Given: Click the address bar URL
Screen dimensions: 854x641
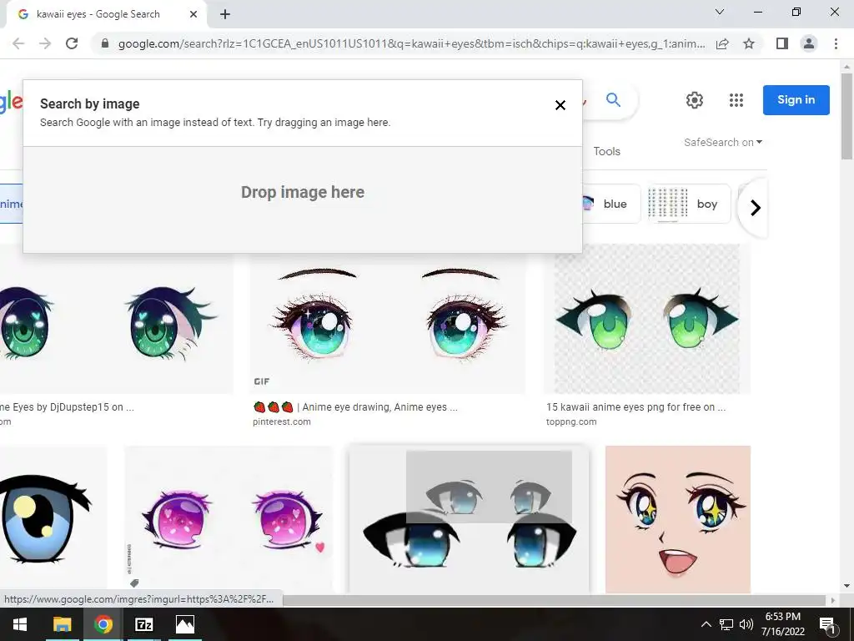Looking at the screenshot, I should (x=411, y=43).
